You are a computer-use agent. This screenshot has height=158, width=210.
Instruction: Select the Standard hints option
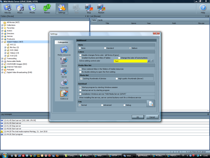click(x=105, y=48)
